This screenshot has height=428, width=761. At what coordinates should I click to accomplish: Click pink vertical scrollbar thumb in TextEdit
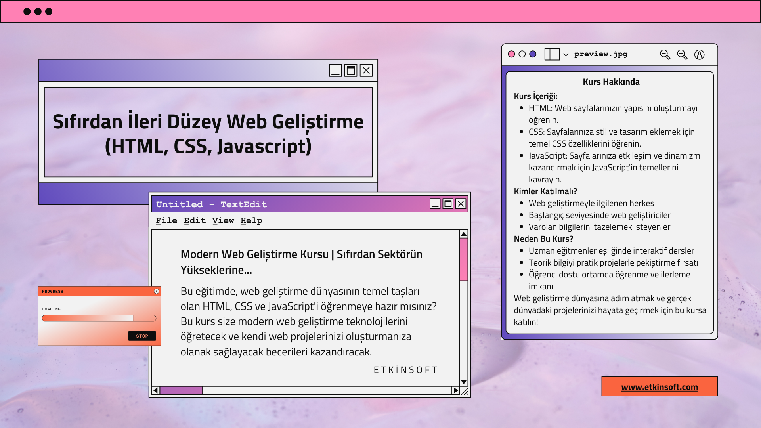[x=464, y=260]
